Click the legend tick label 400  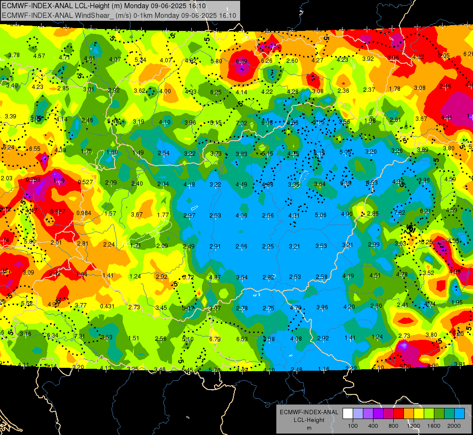(373, 426)
